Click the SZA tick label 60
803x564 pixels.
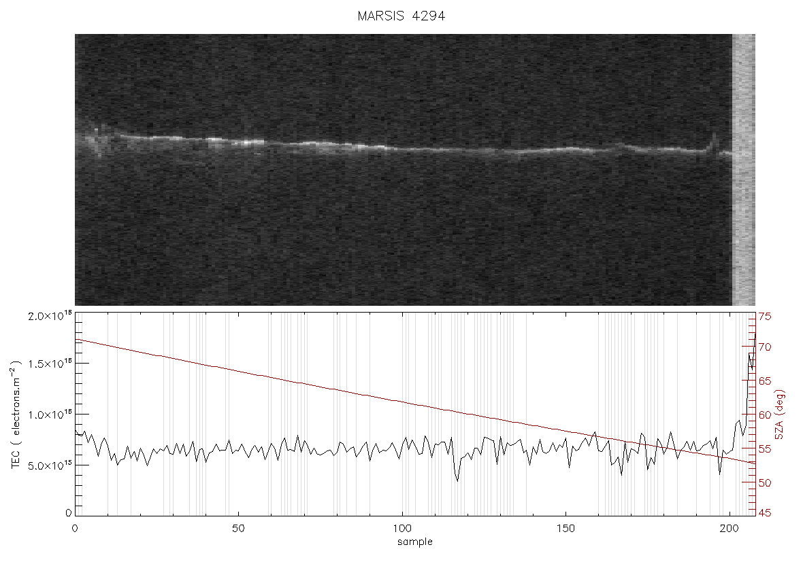coord(765,415)
